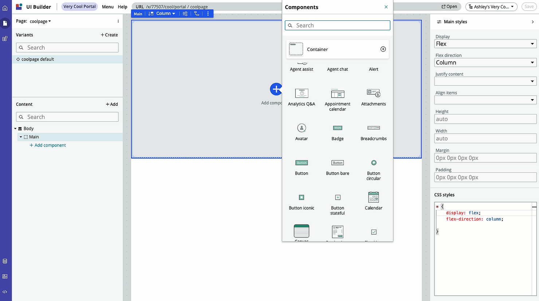Select the Container component card
Viewport: 539px width, 301px height.
[x=338, y=49]
